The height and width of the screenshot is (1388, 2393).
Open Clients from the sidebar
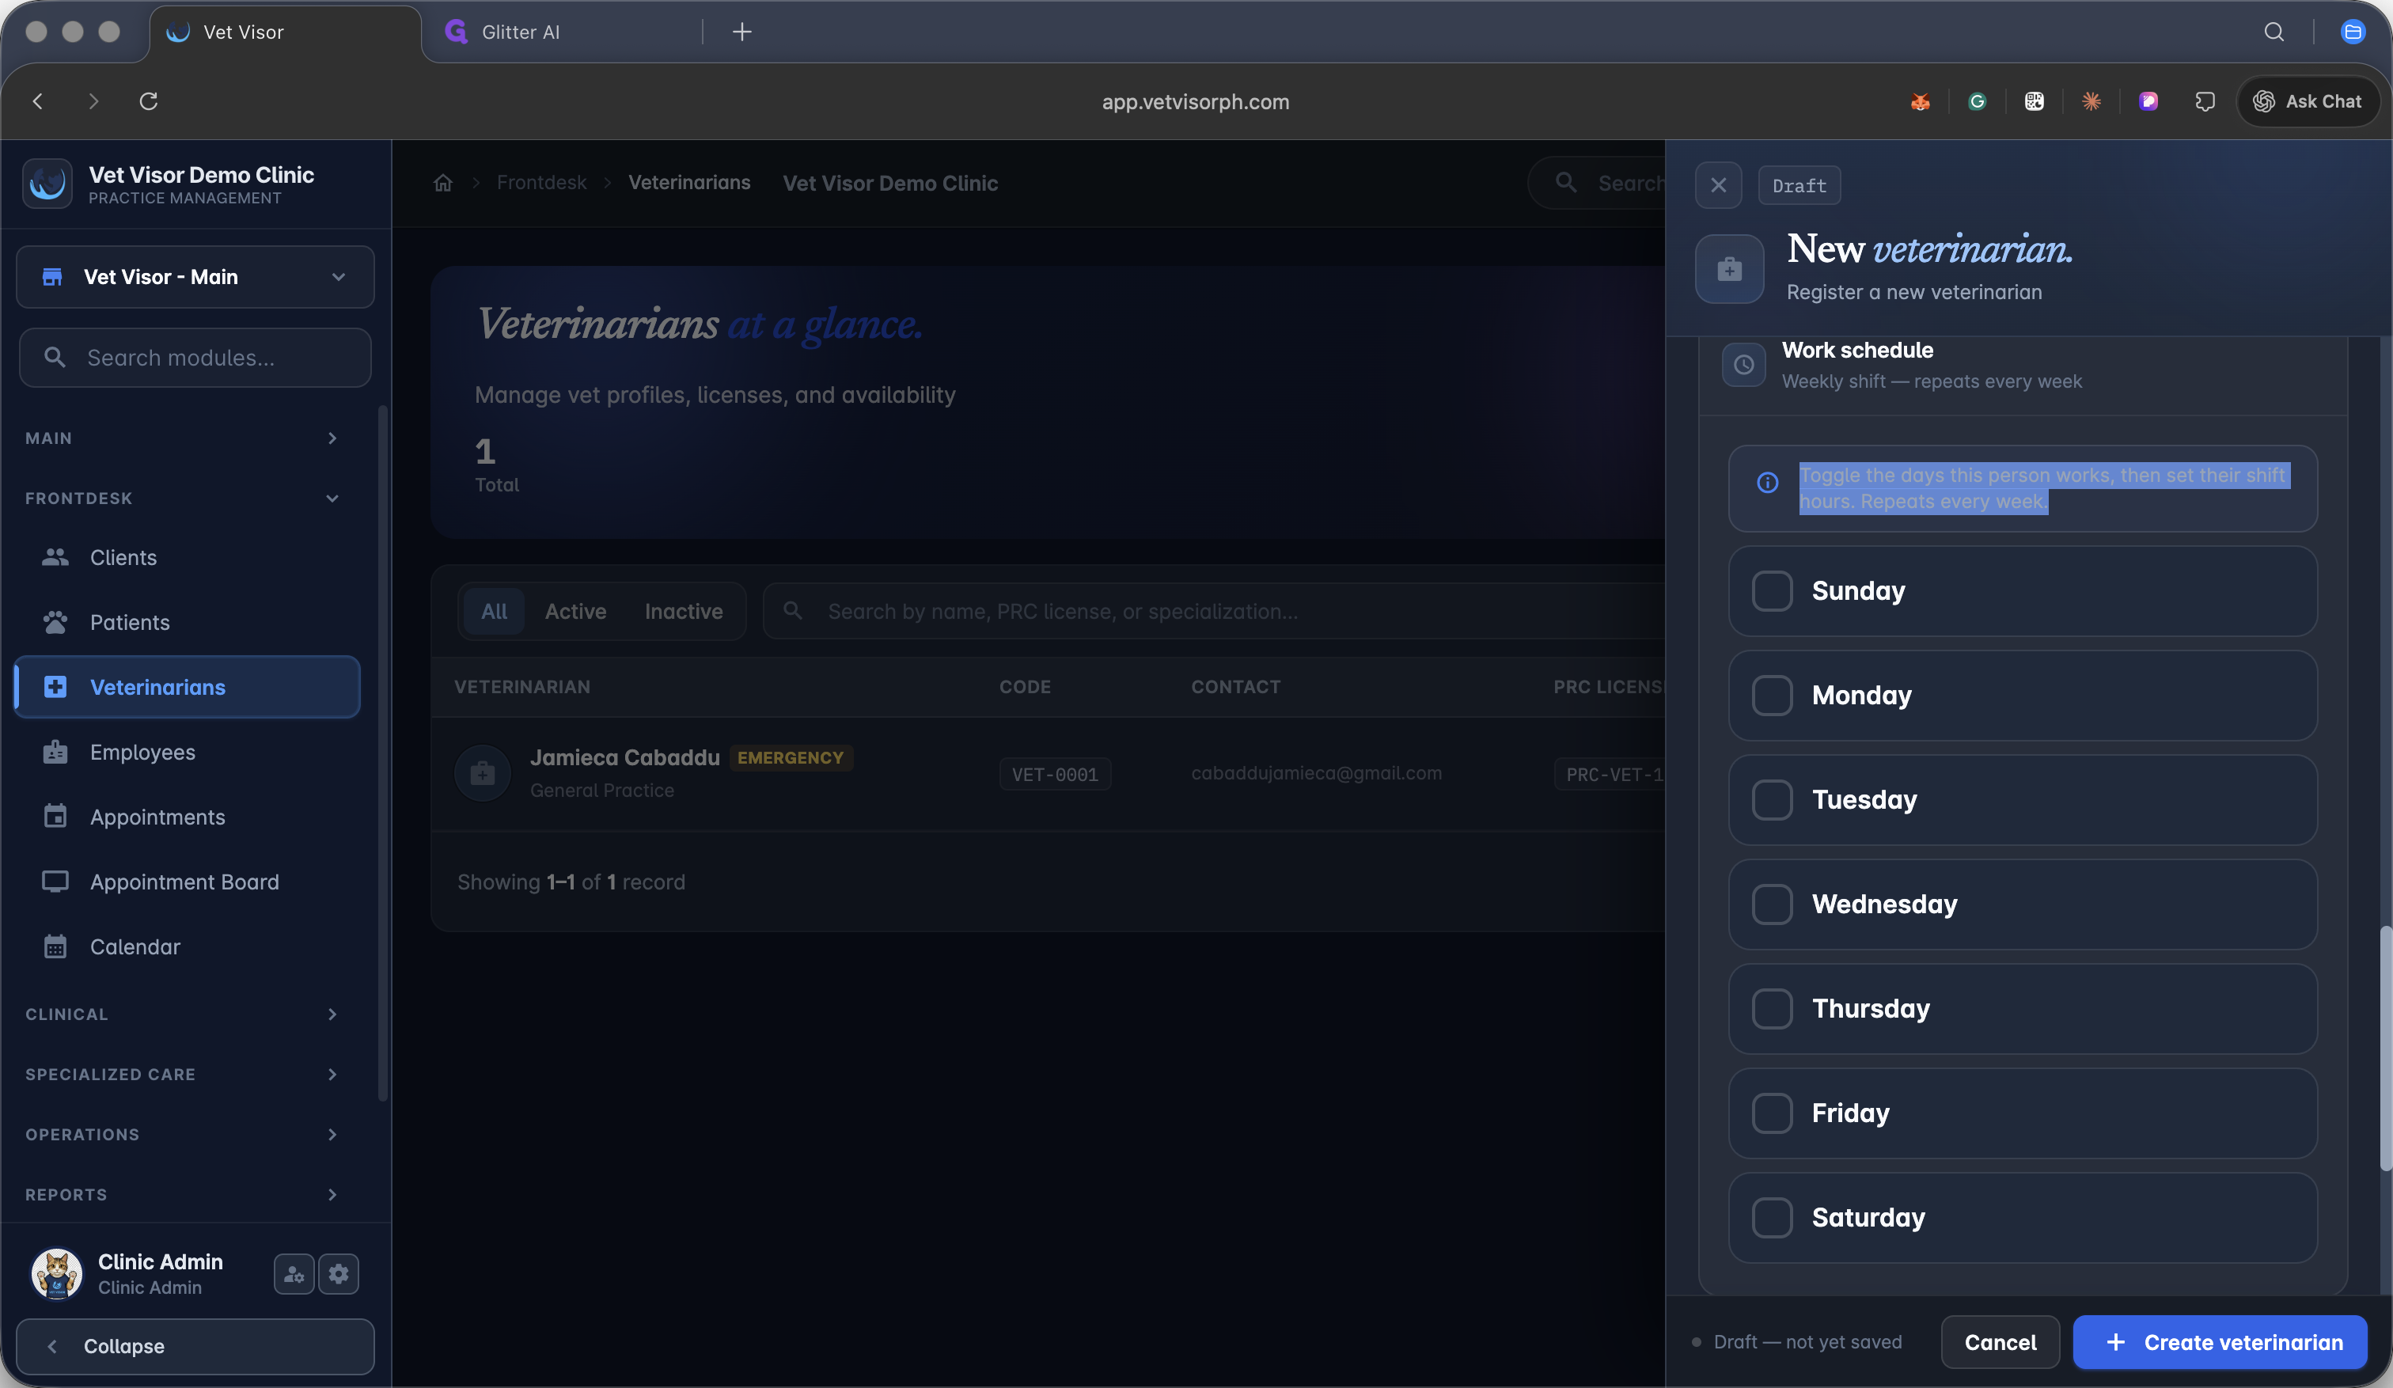[187, 557]
